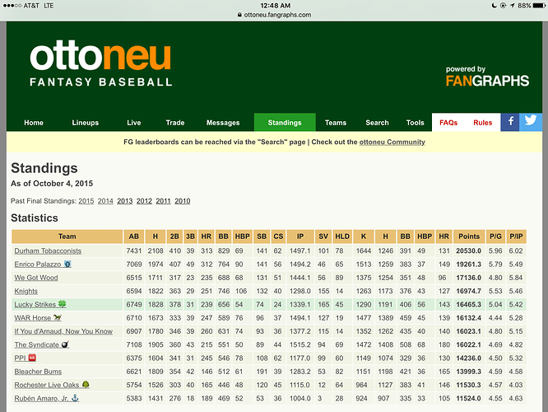Open Knights team page
The image size is (548, 412).
point(26,291)
